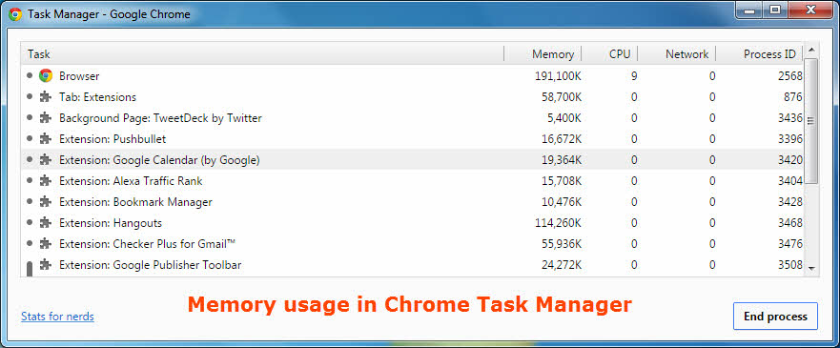Viewport: 840px width, 348px height.
Task: Select Extension: Google Publisher Toolbar row
Action: tap(413, 264)
